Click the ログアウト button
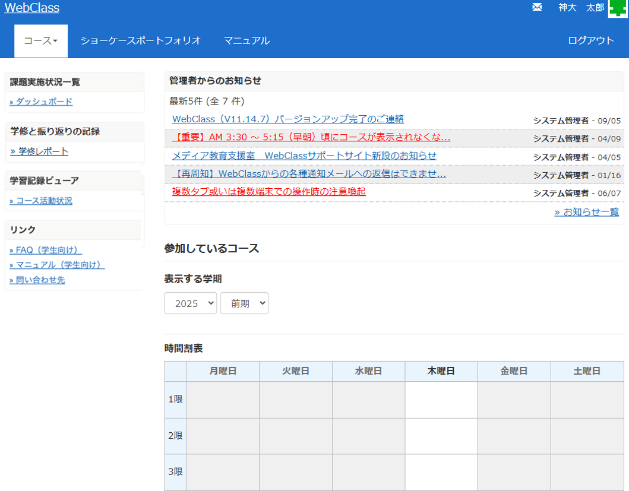 (x=590, y=41)
